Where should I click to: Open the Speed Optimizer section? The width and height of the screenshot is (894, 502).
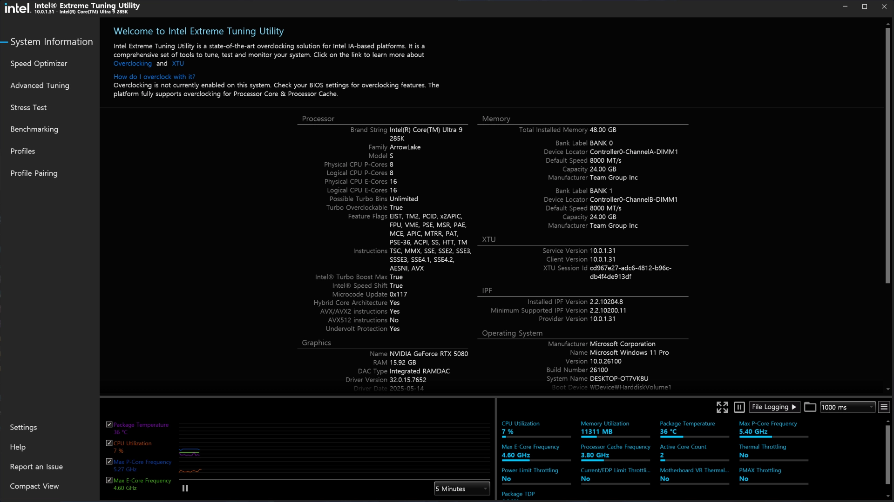39,64
